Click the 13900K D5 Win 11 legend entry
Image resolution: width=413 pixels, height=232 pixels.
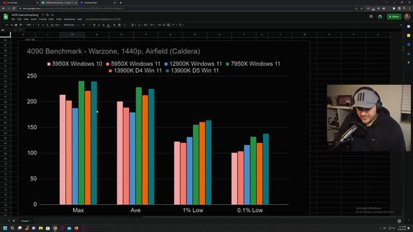[192, 70]
